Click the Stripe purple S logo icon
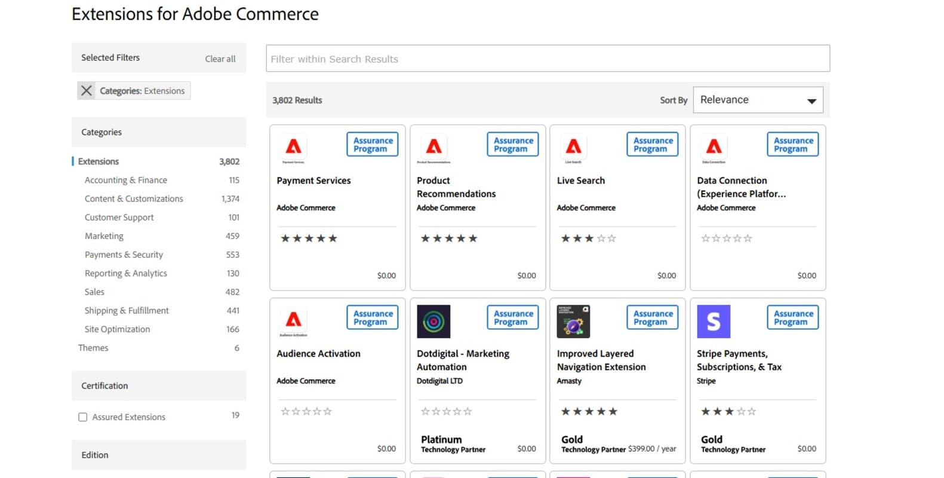This screenshot has width=944, height=478. tap(714, 321)
